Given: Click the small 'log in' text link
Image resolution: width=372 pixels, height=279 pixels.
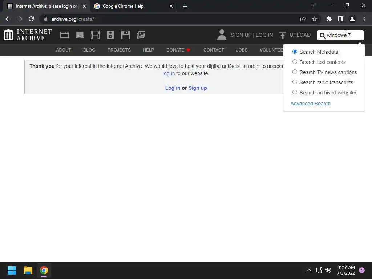Looking at the screenshot, I should click(169, 73).
